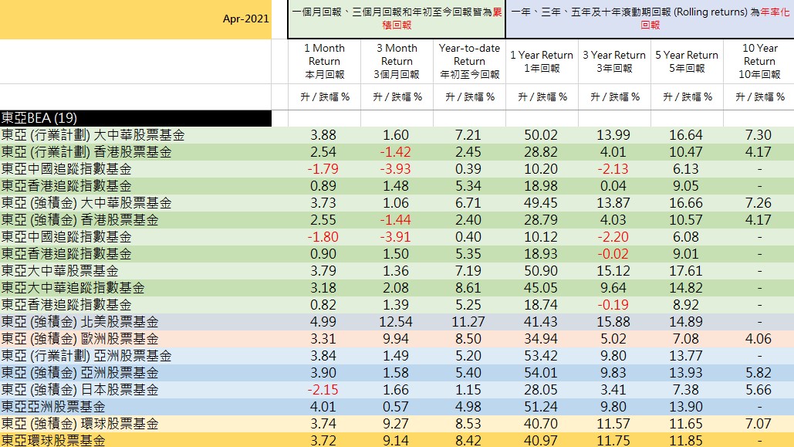Image resolution: width=794 pixels, height=447 pixels.
Task: Click the 東亞BEA (19) section header
Action: (136, 118)
